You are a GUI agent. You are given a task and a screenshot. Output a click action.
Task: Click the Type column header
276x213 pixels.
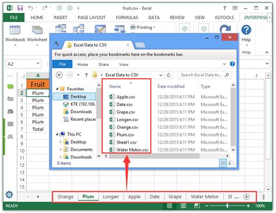coord(206,86)
